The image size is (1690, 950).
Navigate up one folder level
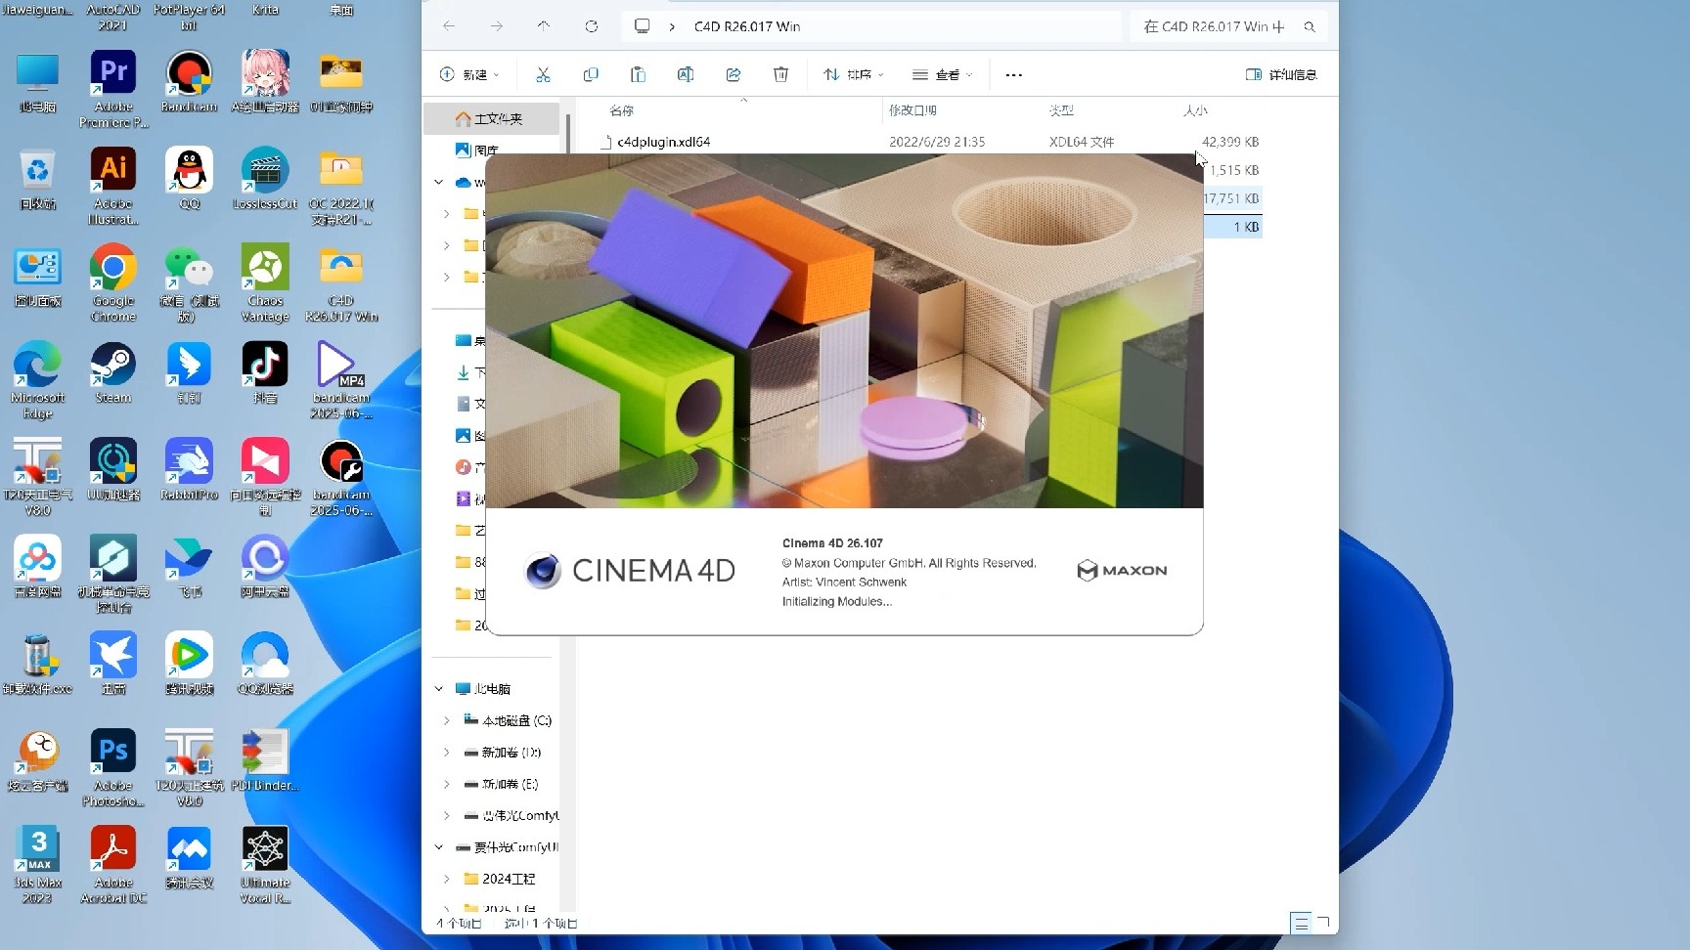545,26
